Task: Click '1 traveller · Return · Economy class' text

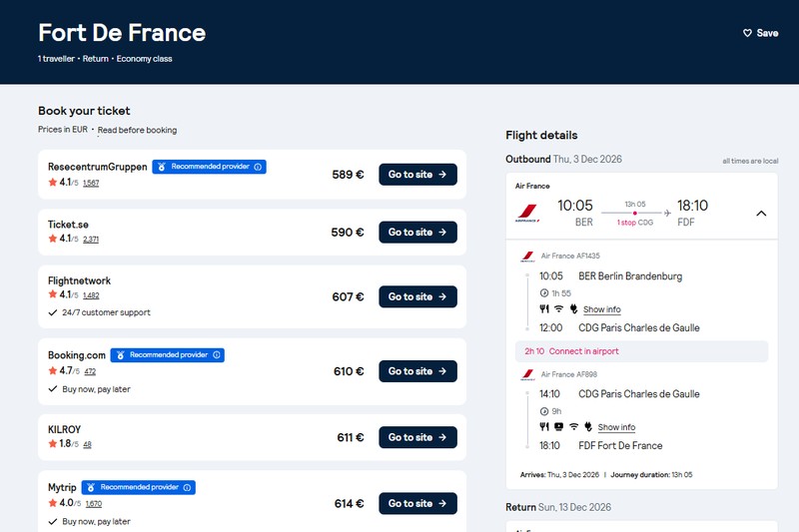Action: (105, 59)
